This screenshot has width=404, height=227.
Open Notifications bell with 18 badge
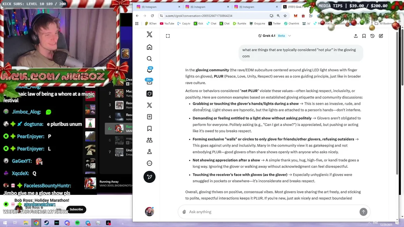[149, 70]
